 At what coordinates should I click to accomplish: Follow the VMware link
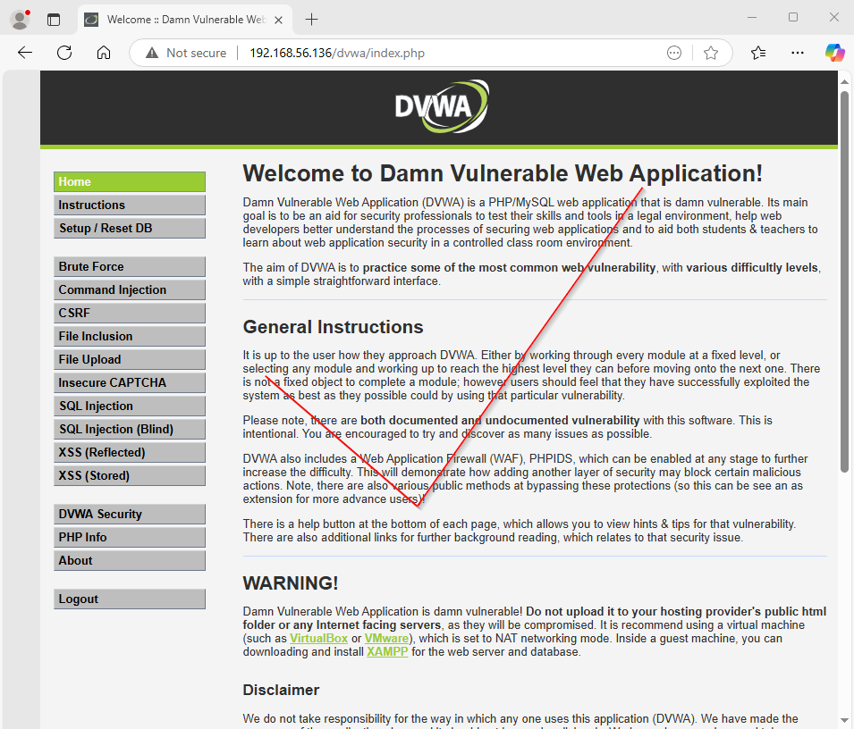pos(386,638)
